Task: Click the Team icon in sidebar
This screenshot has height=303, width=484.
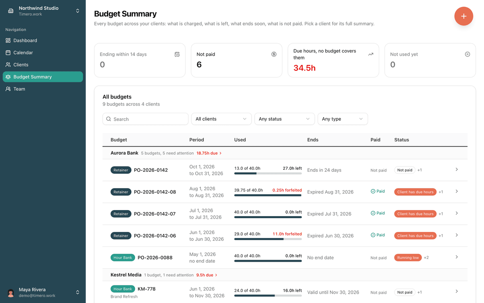Action: 8,89
